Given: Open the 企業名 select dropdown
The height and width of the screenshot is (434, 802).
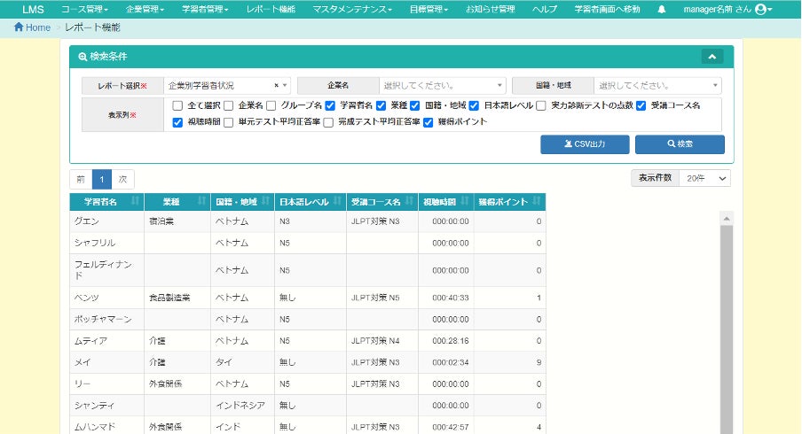Looking at the screenshot, I should 442,86.
